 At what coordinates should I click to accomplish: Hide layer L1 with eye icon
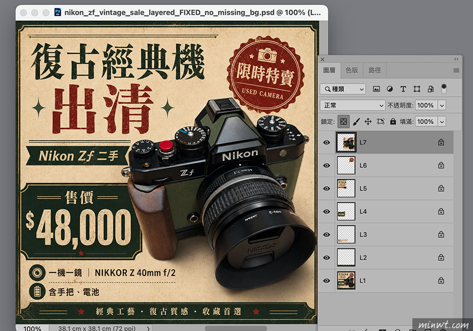pos(327,281)
